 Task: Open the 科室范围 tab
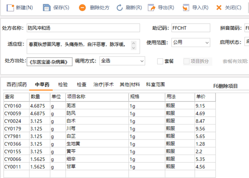click(155, 85)
